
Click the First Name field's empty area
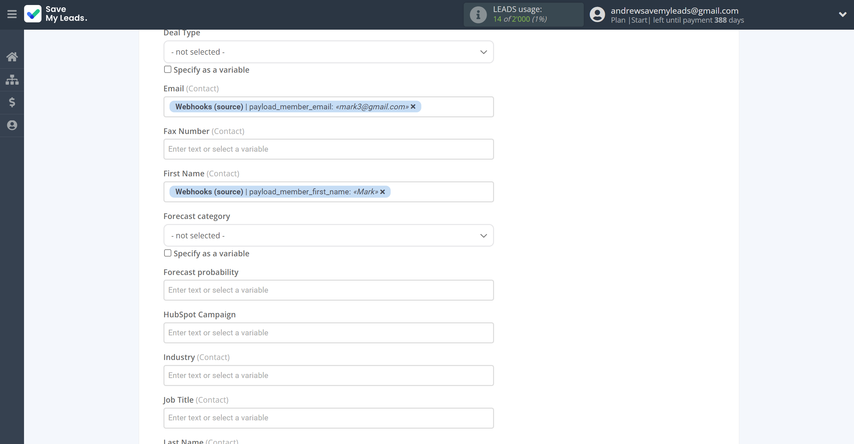click(x=442, y=192)
